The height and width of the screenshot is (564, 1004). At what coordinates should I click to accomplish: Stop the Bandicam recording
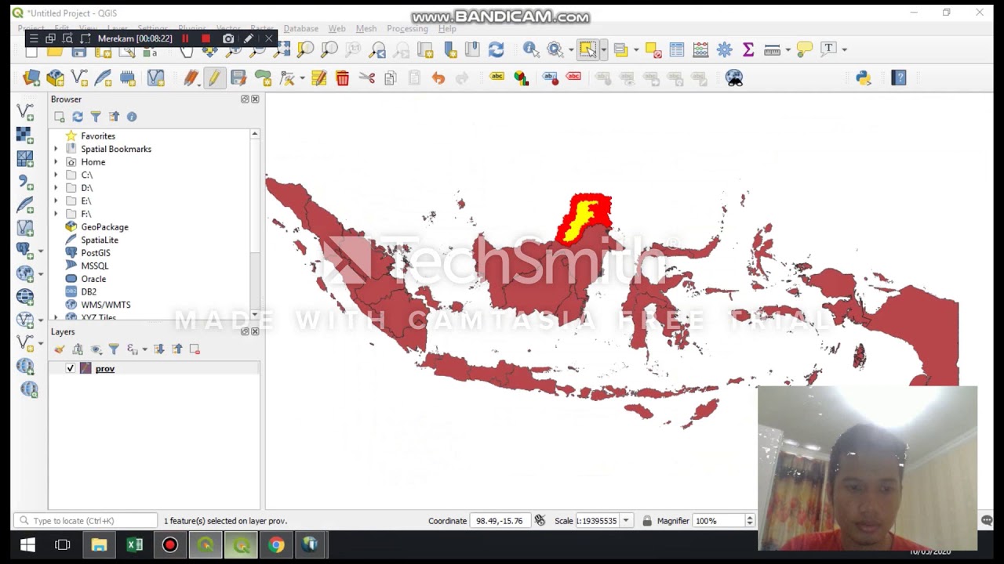coord(206,38)
